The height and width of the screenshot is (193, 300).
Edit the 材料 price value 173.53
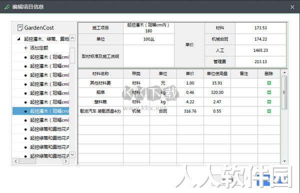pos(260,28)
